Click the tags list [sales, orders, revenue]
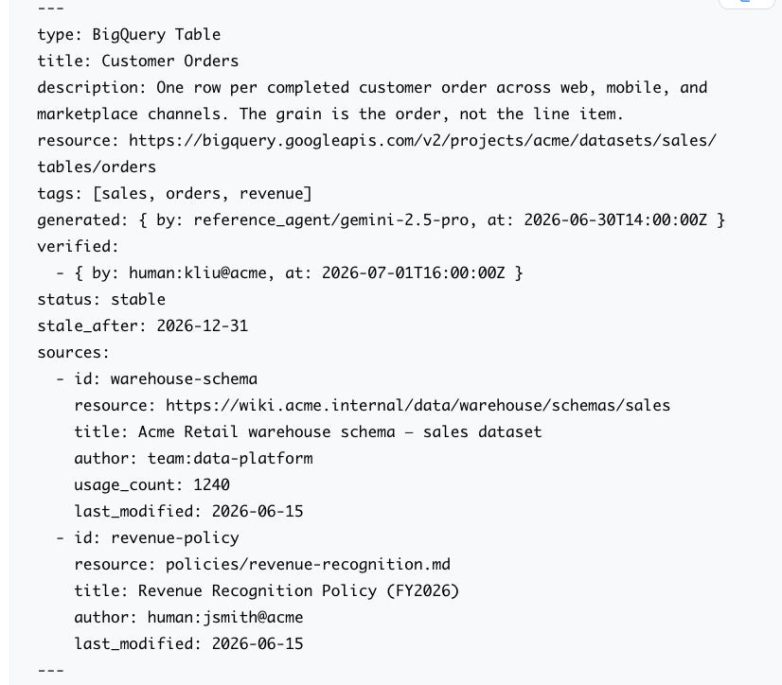The image size is (782, 685). tap(202, 193)
